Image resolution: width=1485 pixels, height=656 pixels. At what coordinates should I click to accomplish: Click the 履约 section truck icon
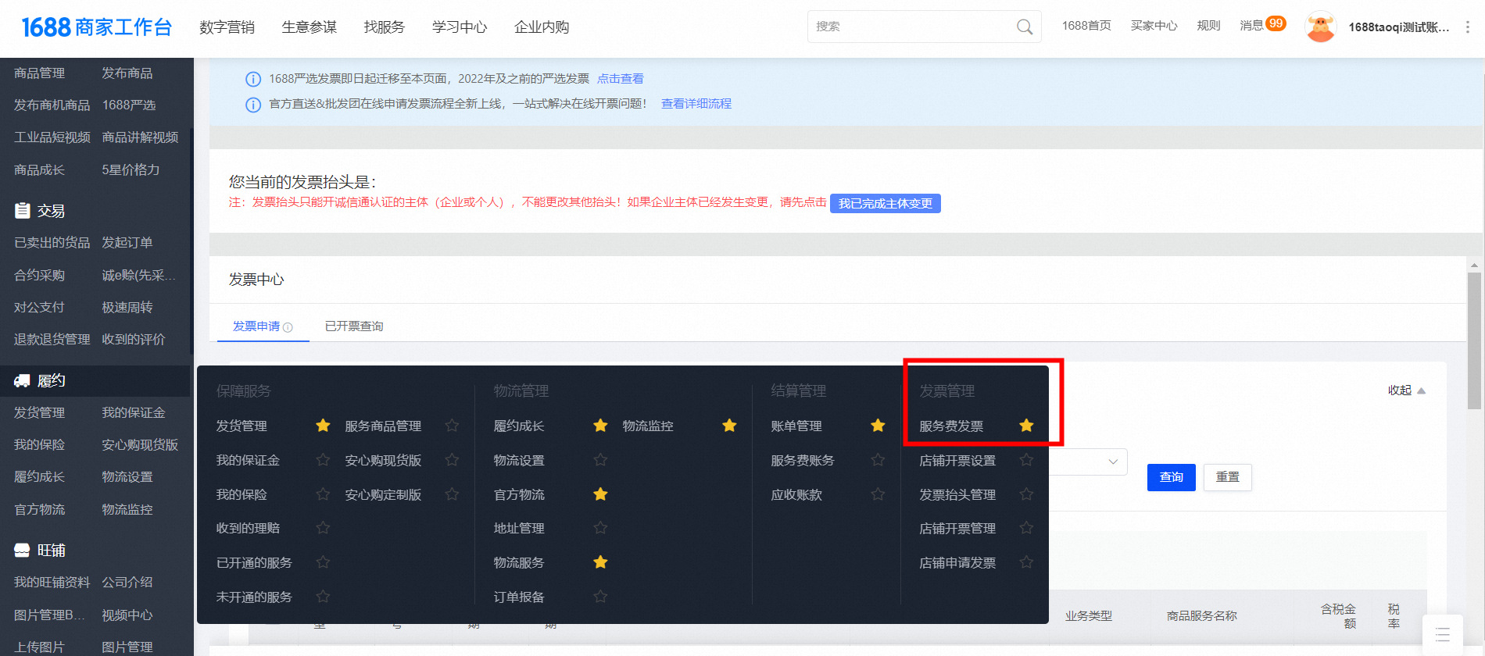point(23,380)
